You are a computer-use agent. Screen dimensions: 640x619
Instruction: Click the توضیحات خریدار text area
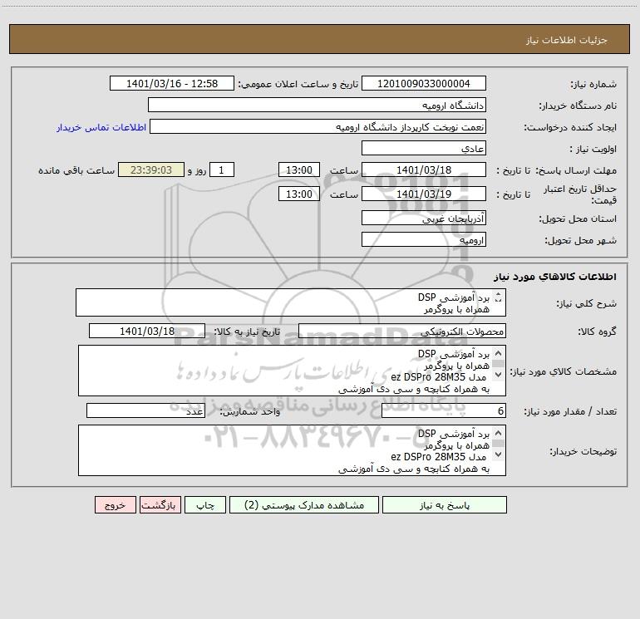(x=292, y=450)
